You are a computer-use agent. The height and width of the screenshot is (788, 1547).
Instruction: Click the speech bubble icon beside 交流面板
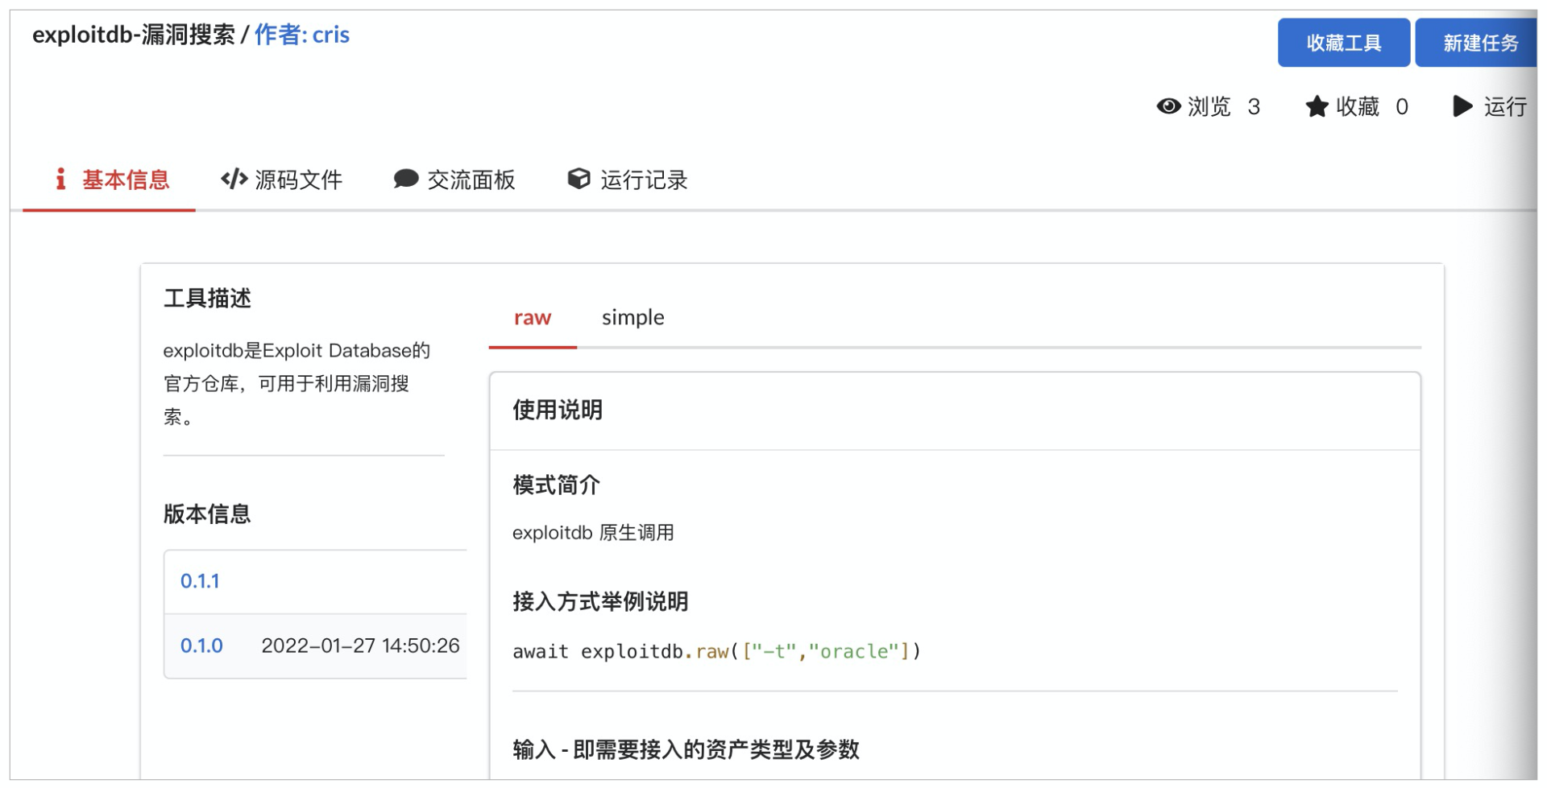[406, 179]
